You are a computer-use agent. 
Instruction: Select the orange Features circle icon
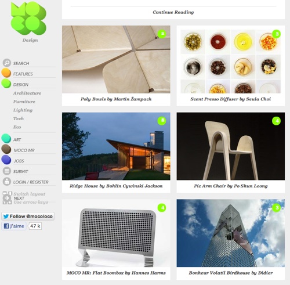(x=6, y=73)
